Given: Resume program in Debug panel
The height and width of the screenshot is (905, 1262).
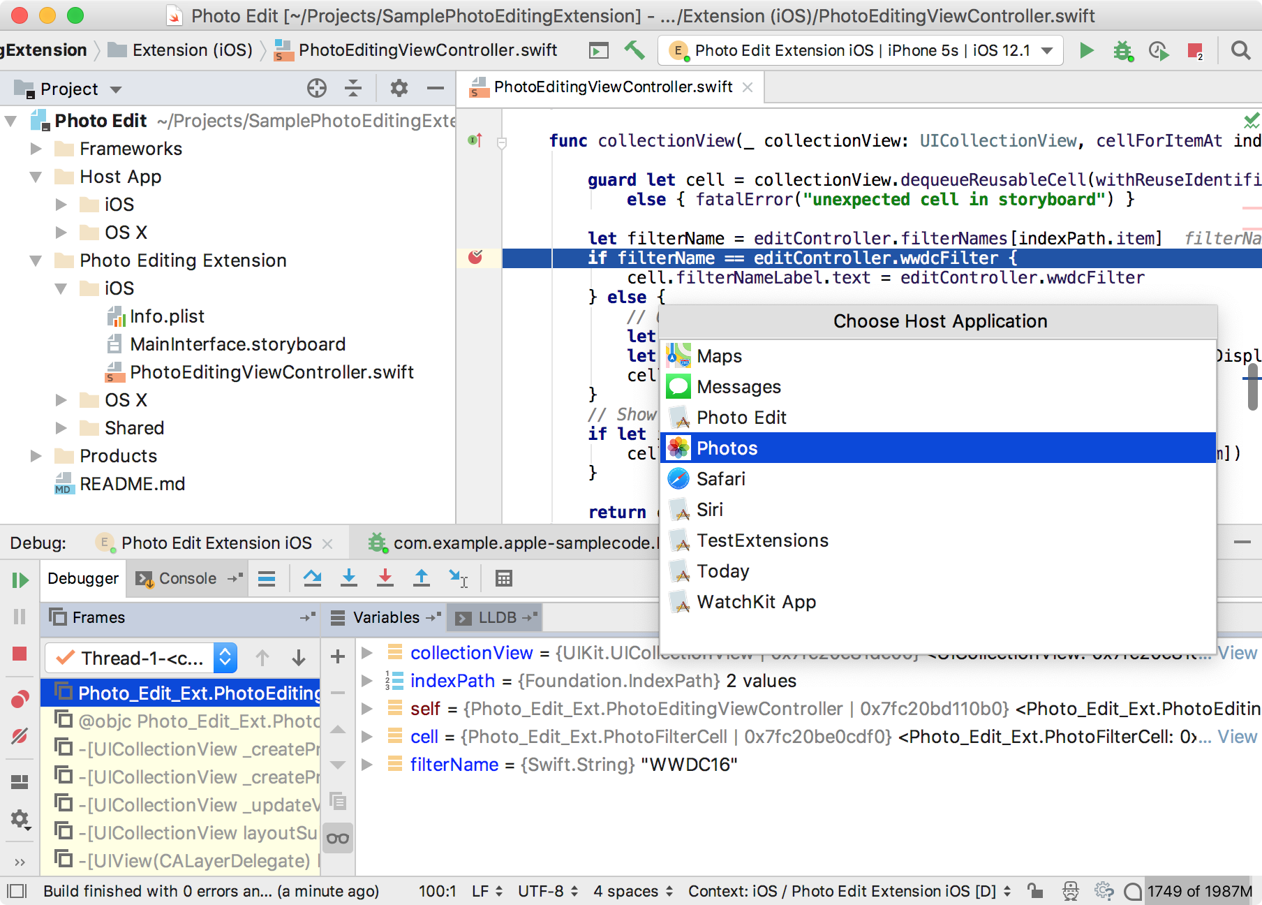Looking at the screenshot, I should pyautogui.click(x=20, y=580).
